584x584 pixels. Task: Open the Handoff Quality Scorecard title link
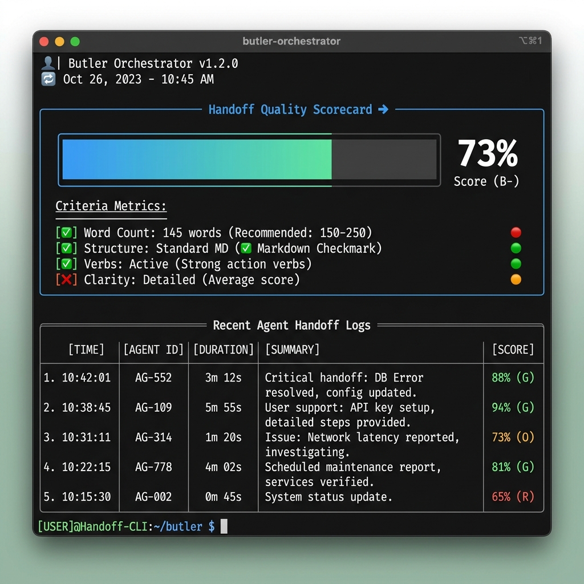click(x=290, y=109)
